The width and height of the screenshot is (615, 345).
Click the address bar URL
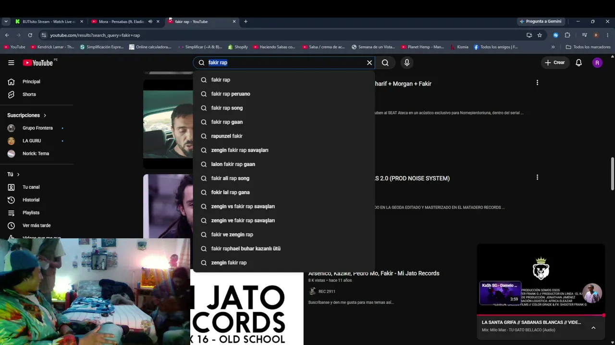point(95,35)
